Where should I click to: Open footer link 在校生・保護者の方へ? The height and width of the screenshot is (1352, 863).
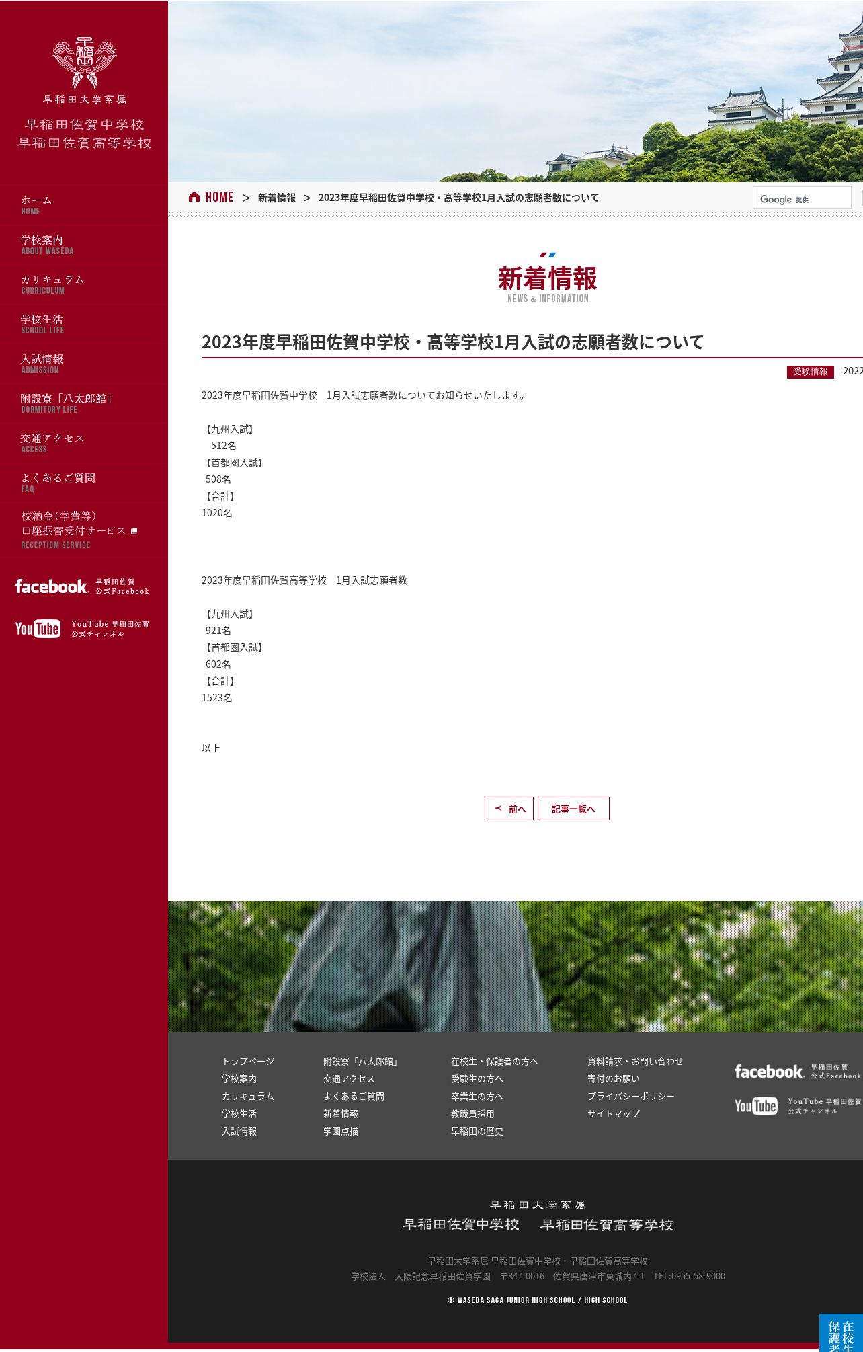495,1061
